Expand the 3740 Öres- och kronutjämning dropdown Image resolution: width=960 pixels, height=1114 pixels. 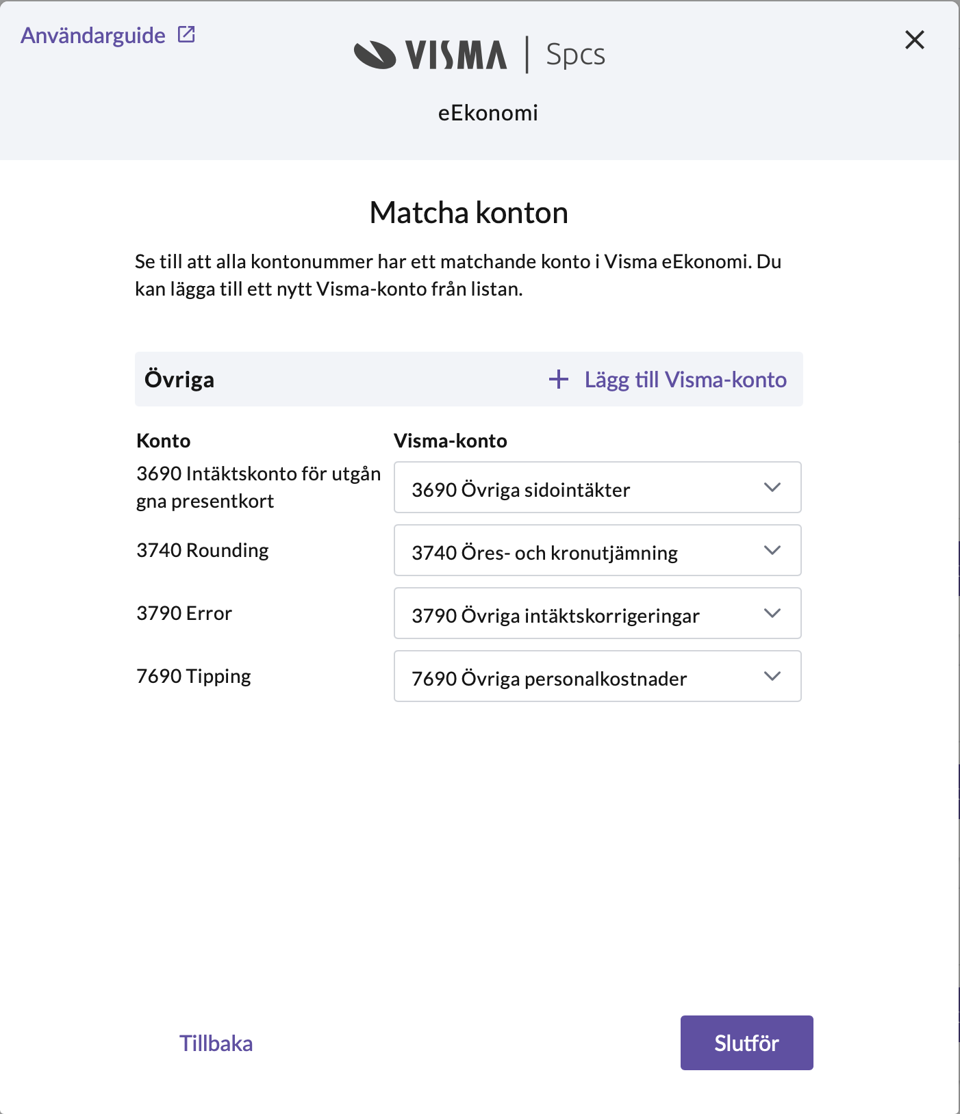(x=597, y=550)
